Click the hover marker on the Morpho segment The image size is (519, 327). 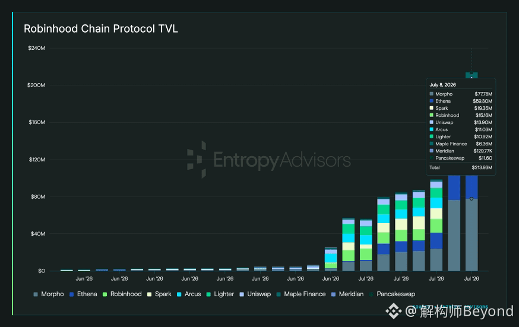coord(471,199)
